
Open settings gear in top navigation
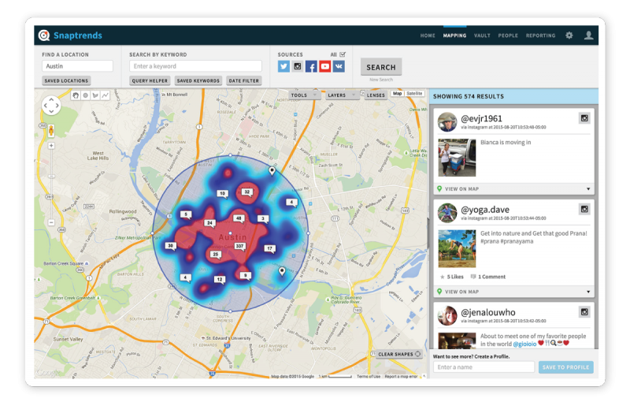click(x=569, y=35)
